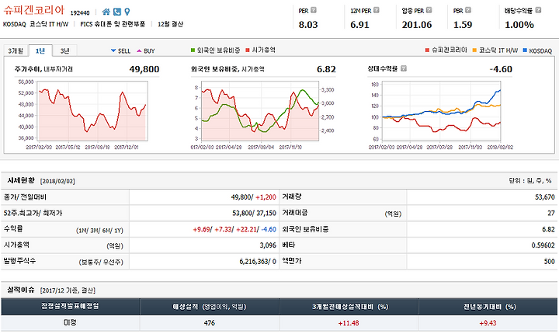
Task: Click the PER value 8.03
Action: 308,25
